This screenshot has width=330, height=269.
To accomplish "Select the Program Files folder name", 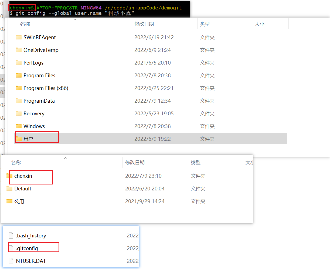I will click(39, 75).
